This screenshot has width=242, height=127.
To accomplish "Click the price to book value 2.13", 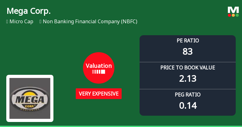I will (188, 79).
